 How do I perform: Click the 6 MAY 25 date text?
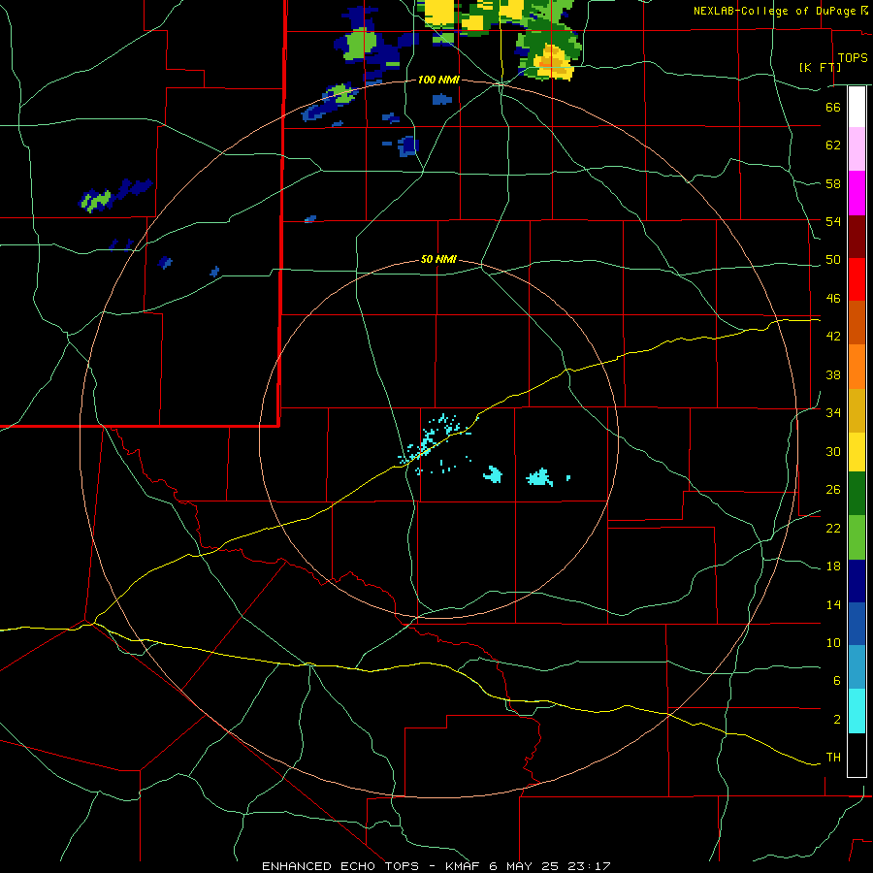point(526,866)
